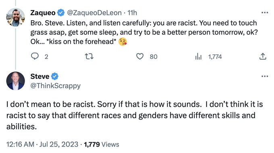
Task: Open more options on Steve's tweet
Action: coord(265,76)
